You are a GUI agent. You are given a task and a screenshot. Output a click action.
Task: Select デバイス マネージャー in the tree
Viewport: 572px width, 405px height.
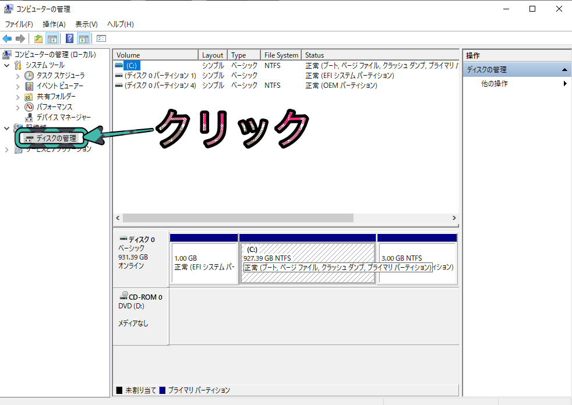click(x=63, y=118)
